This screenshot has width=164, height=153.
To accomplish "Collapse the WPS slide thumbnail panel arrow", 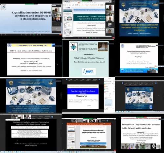I will 72,8.
